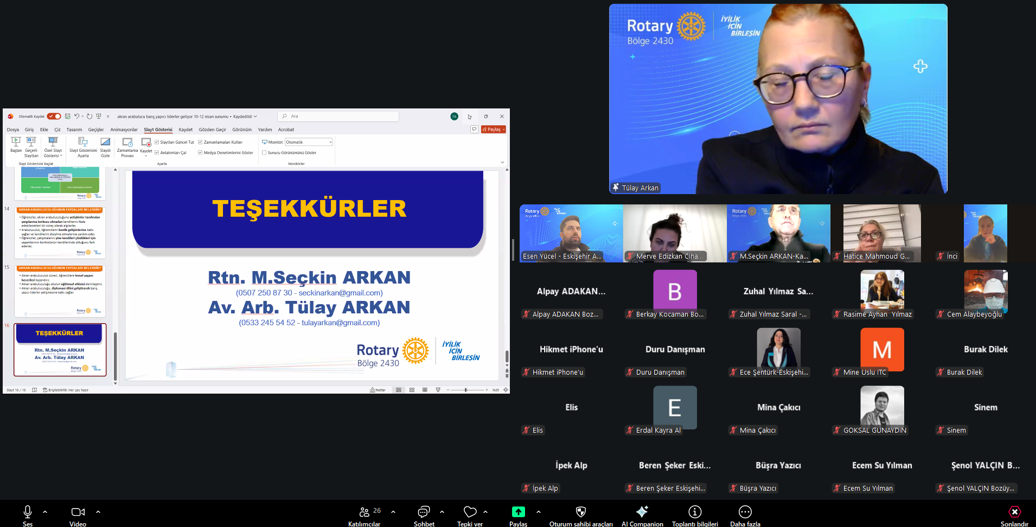Adjust the PowerPoint zoom slider
The width and height of the screenshot is (1036, 527).
point(466,390)
